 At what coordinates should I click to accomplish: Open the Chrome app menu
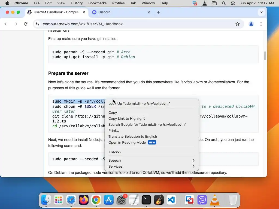21,3
